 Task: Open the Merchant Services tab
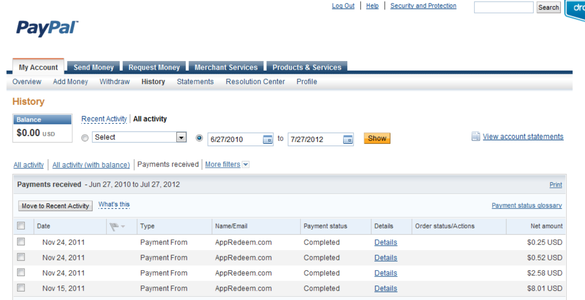pyautogui.click(x=226, y=67)
